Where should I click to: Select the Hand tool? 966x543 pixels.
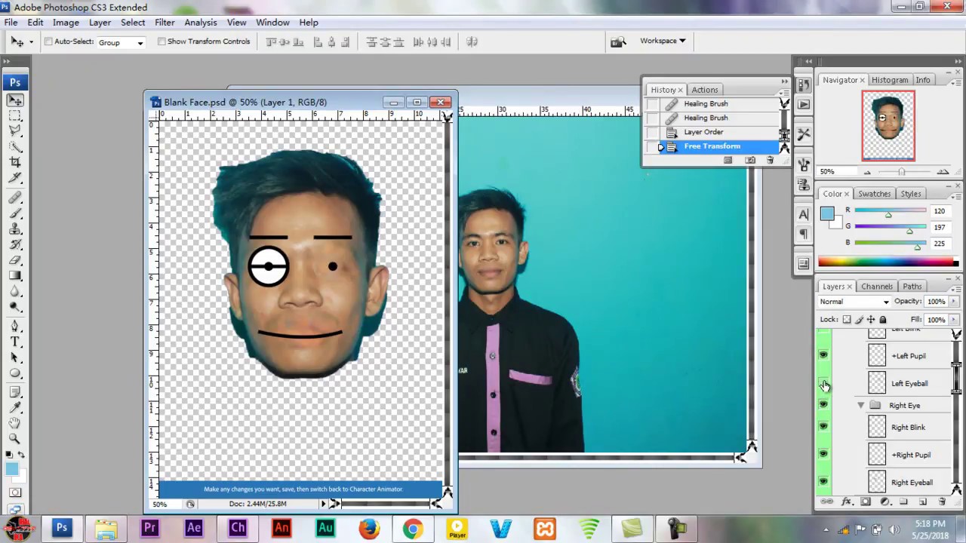coord(15,422)
